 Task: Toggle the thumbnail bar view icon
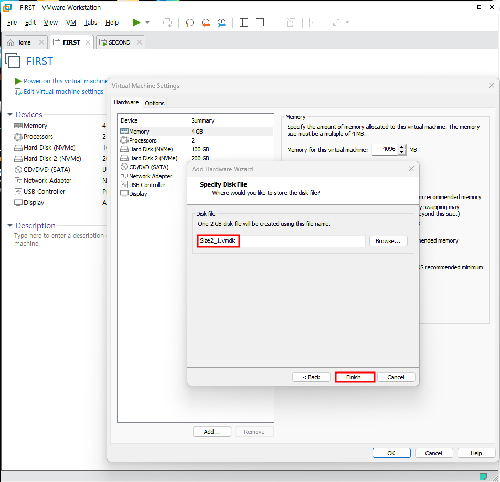coord(260,23)
